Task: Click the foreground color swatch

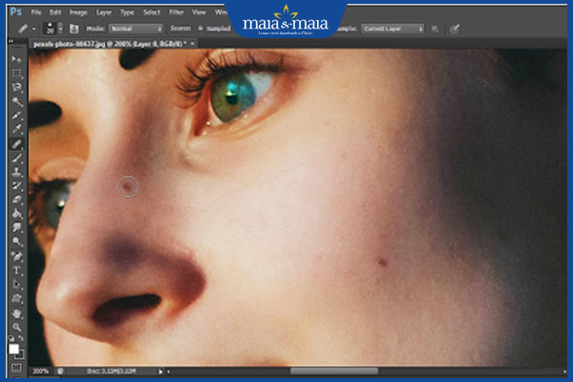Action: (13, 350)
